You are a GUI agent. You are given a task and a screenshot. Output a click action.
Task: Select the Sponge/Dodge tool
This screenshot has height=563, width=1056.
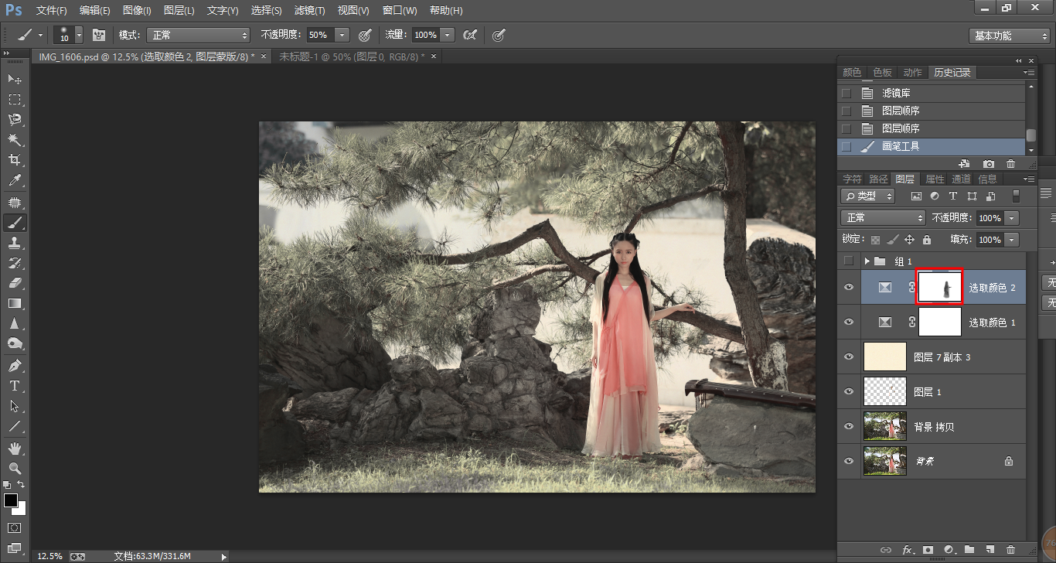15,343
